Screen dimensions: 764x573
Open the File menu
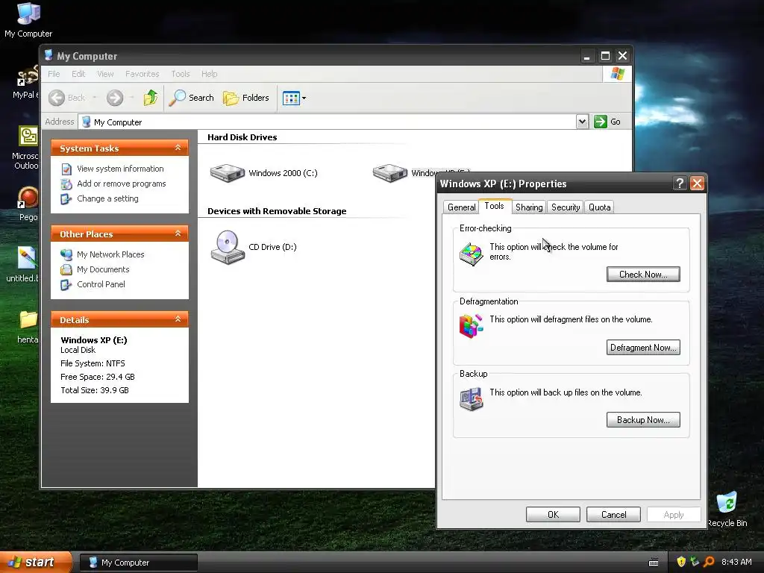pyautogui.click(x=54, y=74)
